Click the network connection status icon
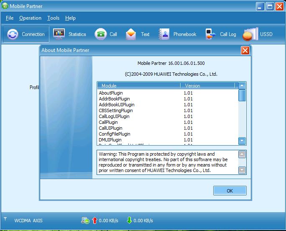This screenshot has width=286, height=231. pos(85,221)
